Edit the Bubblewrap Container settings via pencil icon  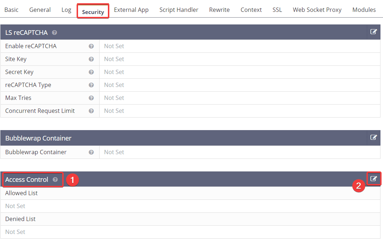[374, 138]
